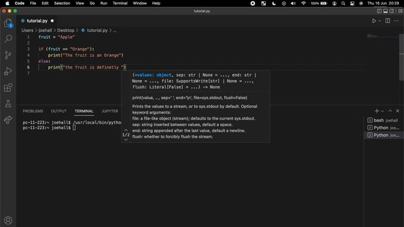Open Wi-Fi status in the menu bar
The image size is (404, 227).
[x=304, y=3]
